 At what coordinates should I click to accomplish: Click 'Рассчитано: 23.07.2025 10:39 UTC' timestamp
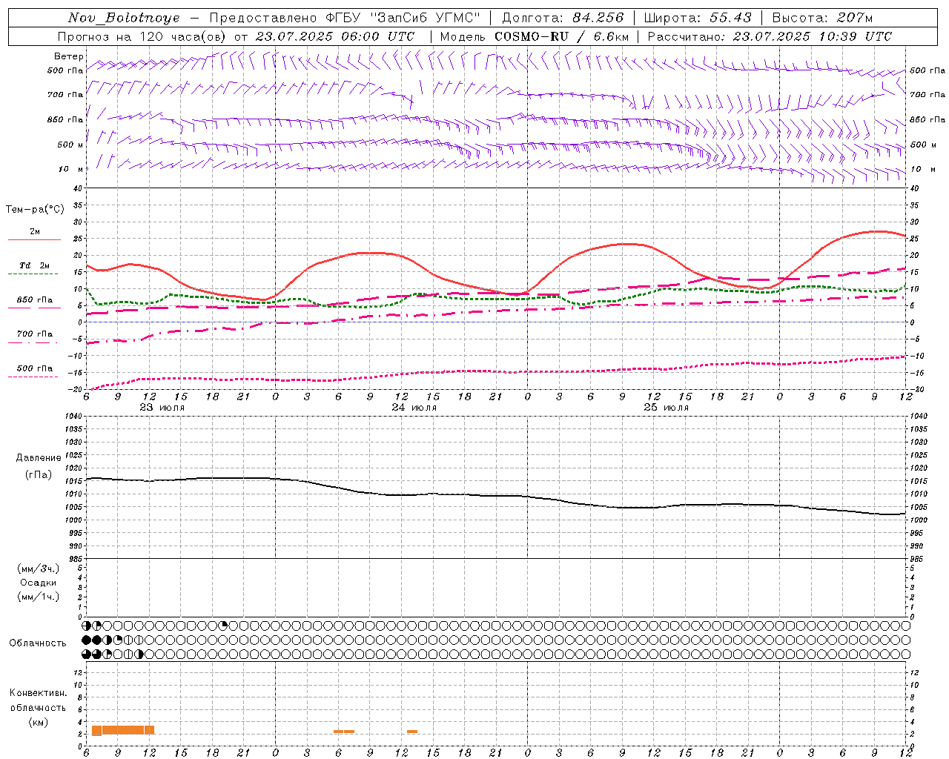click(770, 36)
